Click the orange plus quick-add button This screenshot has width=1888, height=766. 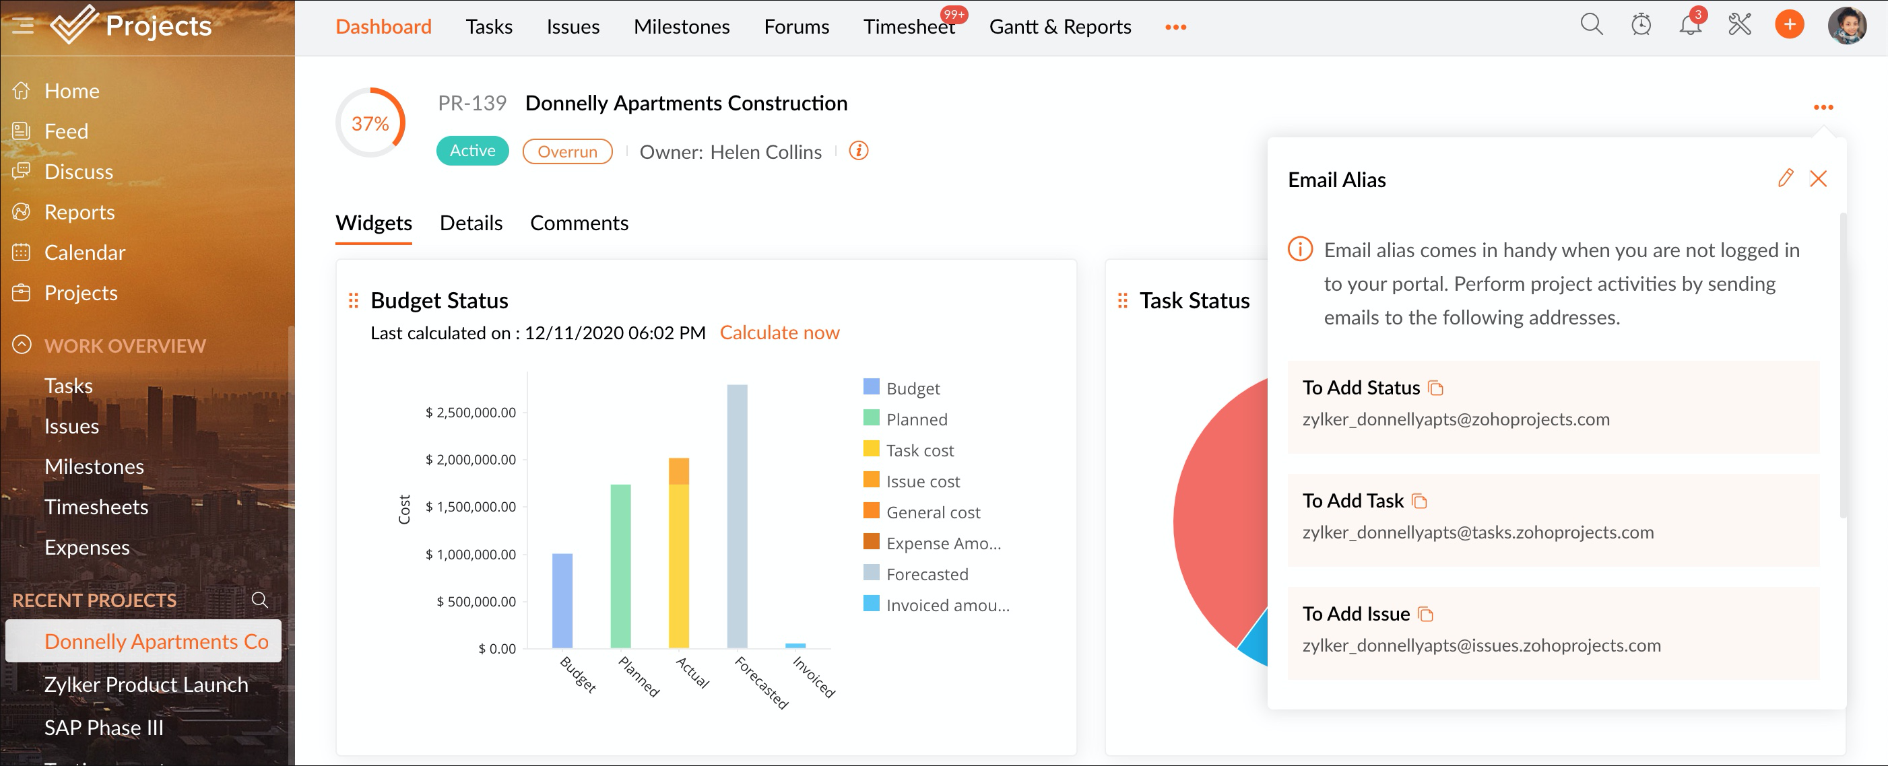coord(1788,26)
